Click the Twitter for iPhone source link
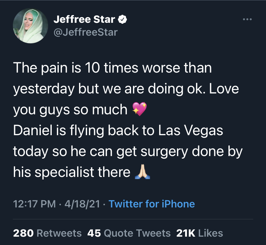 [152, 204]
